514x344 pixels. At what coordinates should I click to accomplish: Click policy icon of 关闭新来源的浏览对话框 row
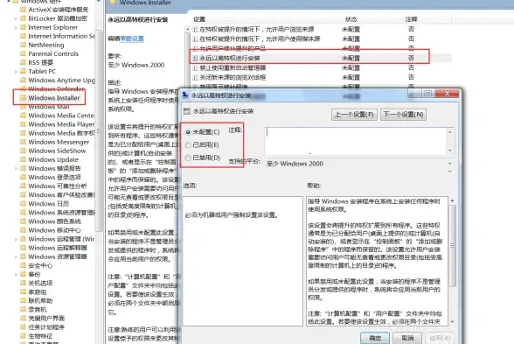196,78
